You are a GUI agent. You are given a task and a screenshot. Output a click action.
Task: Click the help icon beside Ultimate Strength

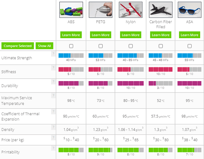tap(53, 54)
